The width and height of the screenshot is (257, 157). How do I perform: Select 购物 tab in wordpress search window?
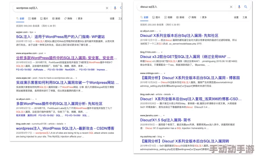[x=68, y=19]
